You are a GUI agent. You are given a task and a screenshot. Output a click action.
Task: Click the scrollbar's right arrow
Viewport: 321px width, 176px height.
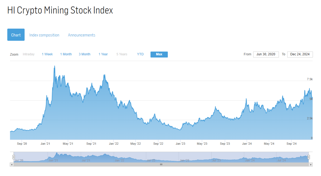[311, 164]
